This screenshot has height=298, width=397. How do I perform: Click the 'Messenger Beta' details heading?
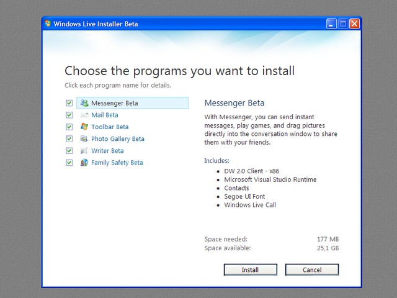click(x=234, y=103)
